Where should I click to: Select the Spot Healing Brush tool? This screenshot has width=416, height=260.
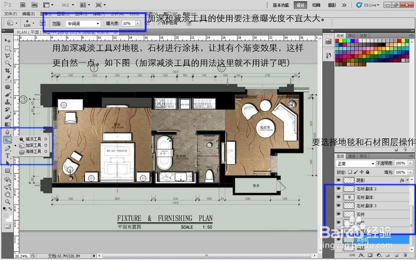(8, 87)
